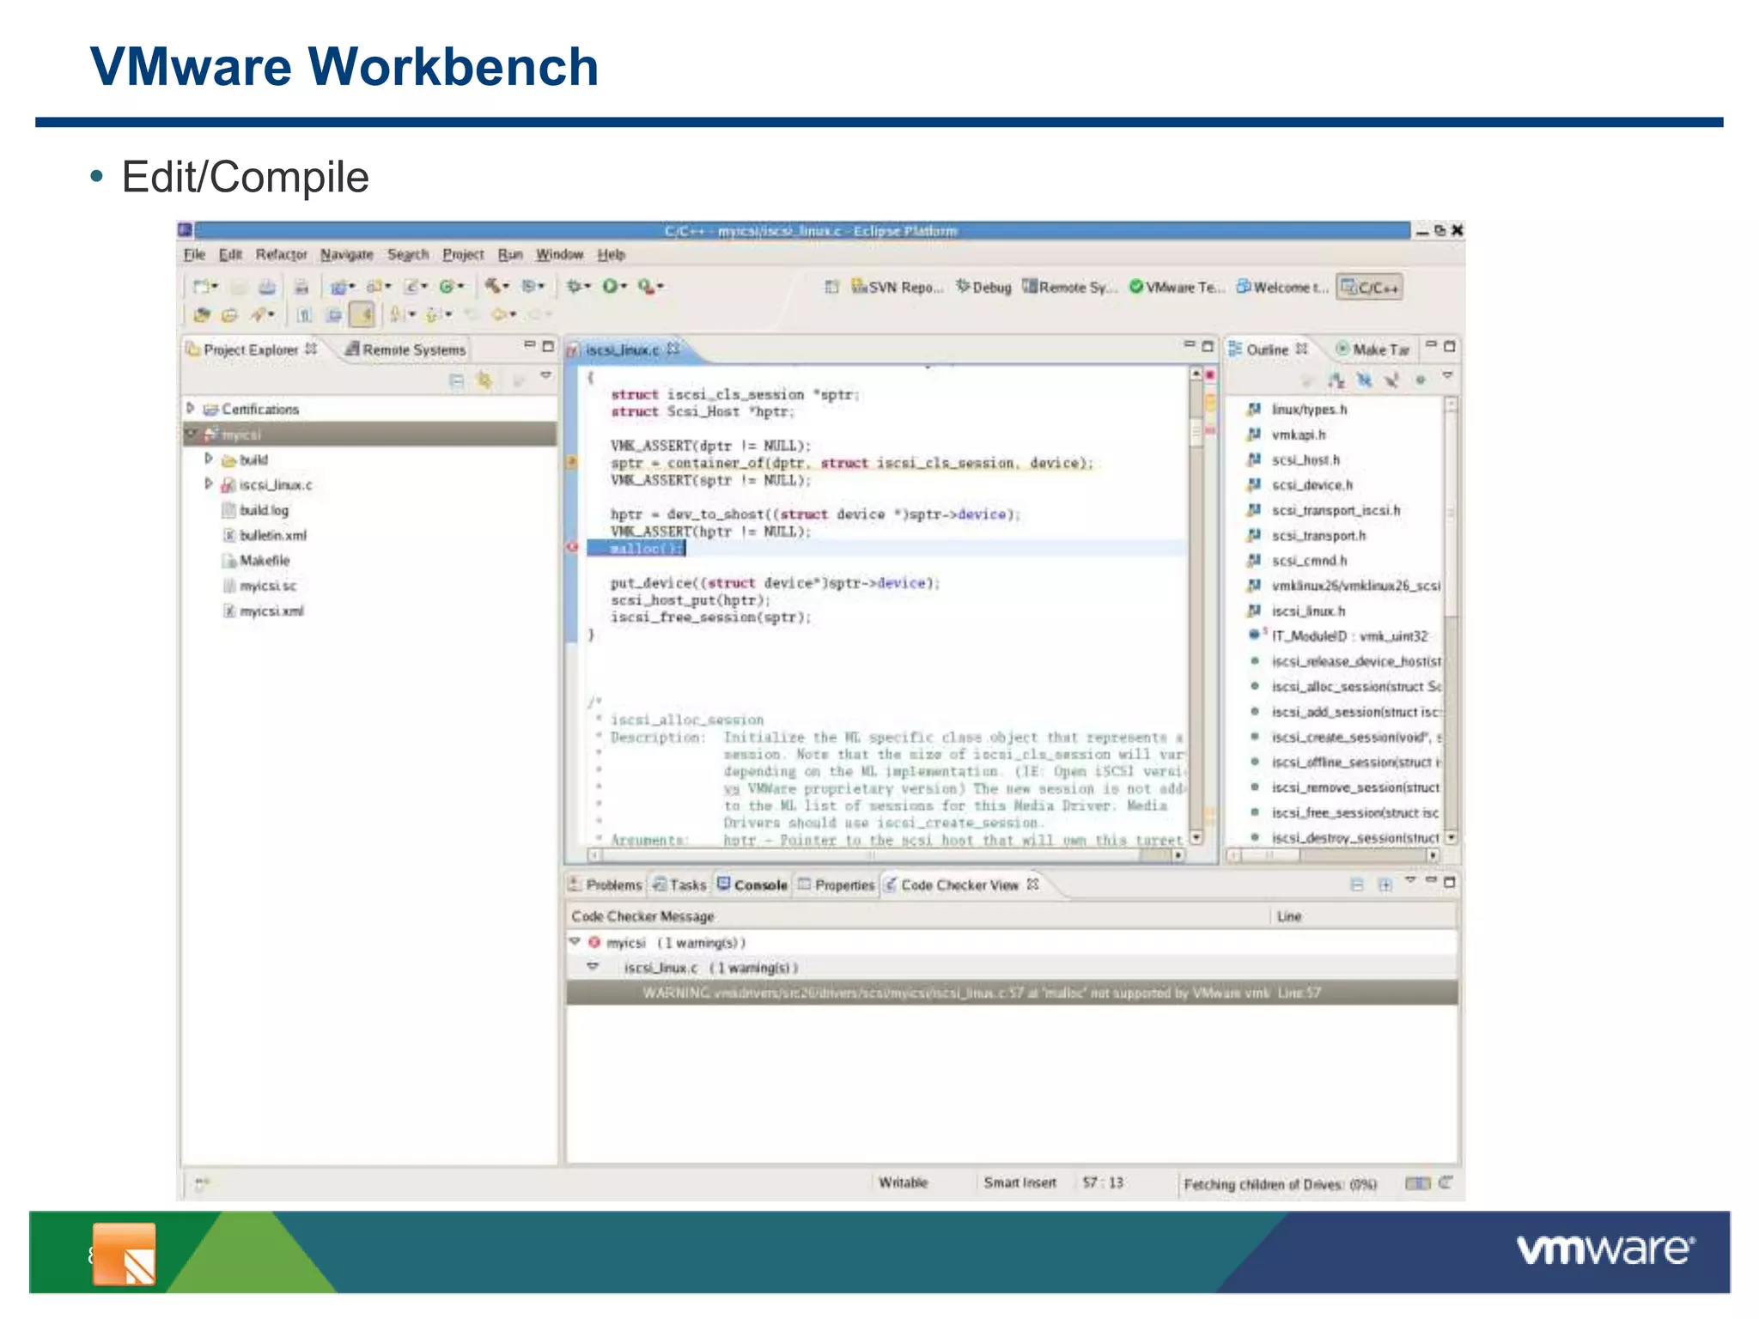Click the External Tools run icon
Viewport: 1759px width, 1319px height.
pos(646,286)
